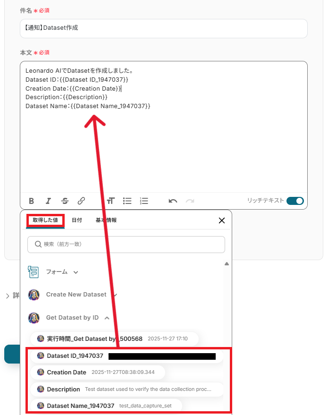Click the 検索 search field

point(126,244)
